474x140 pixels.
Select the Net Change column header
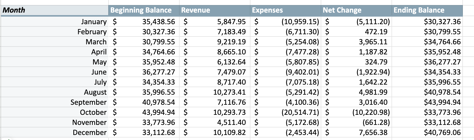click(x=356, y=10)
